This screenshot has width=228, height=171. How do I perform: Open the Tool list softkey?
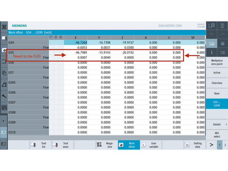pos(41,145)
